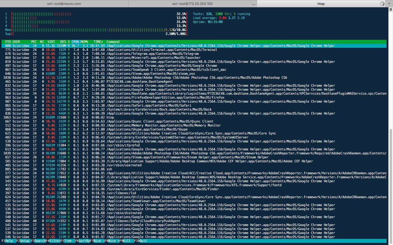Screen dimensions: 393x245
Task: Click the Uptime 05:15:09 readout
Action: (x=208, y=22)
